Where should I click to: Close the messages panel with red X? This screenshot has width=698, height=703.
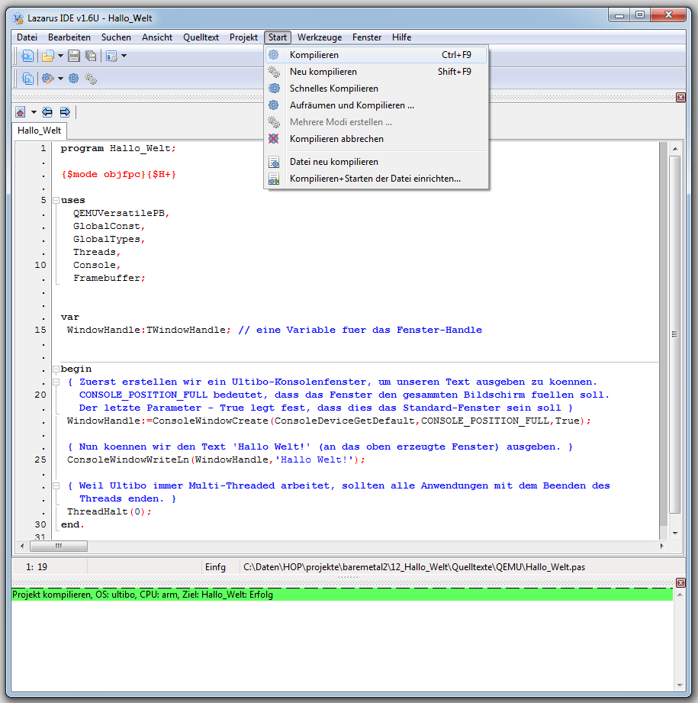(680, 583)
